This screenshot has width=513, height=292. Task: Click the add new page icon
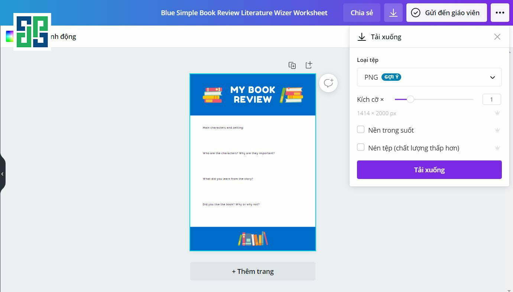point(309,65)
